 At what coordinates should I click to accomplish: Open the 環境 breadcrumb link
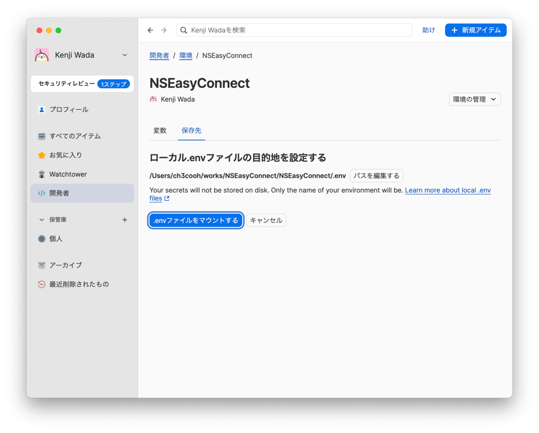186,56
